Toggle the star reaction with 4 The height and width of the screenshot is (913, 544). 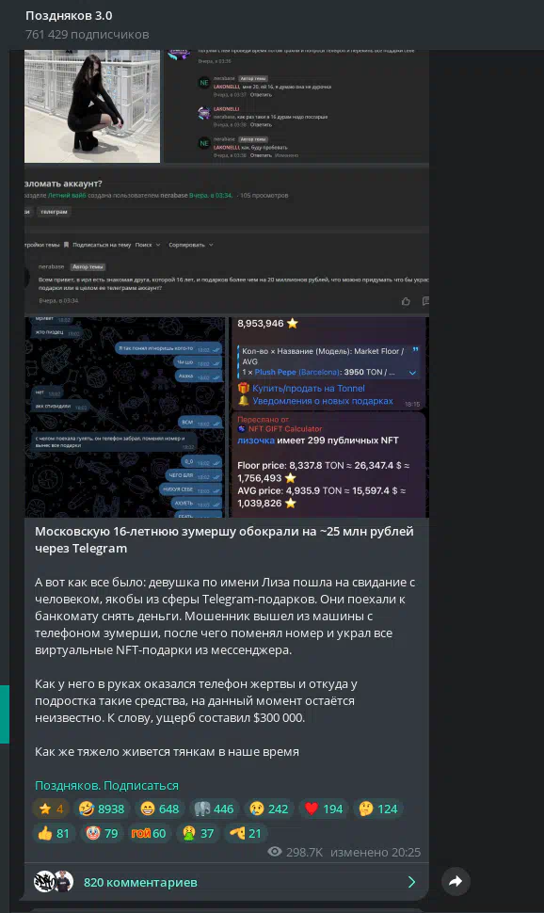(51, 809)
